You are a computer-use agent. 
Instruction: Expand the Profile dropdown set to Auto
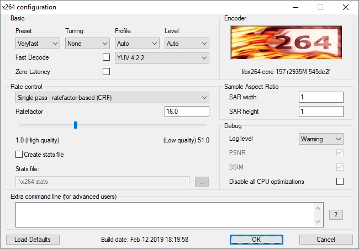point(137,44)
